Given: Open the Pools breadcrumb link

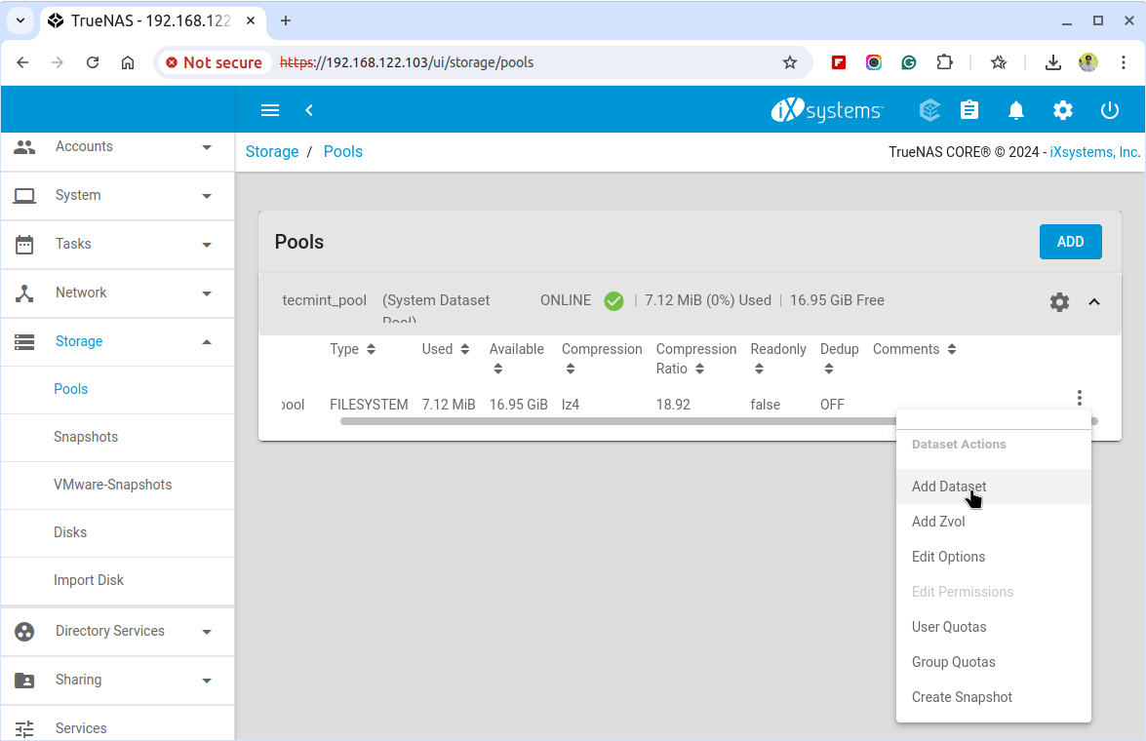Looking at the screenshot, I should point(342,151).
